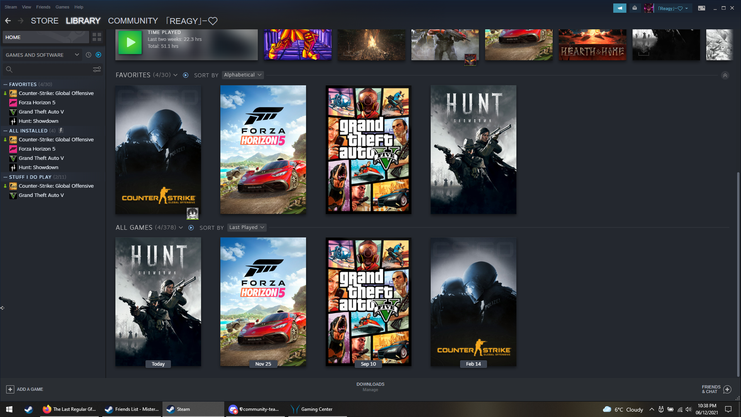Viewport: 741px width, 417px height.
Task: Switch to Big Picture mode icon
Action: pyautogui.click(x=702, y=8)
